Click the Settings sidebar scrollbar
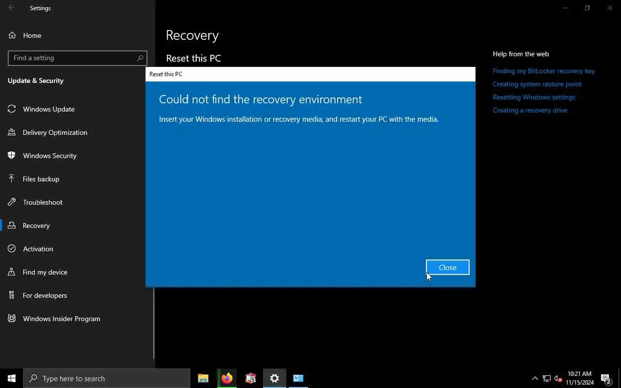 tap(154, 323)
